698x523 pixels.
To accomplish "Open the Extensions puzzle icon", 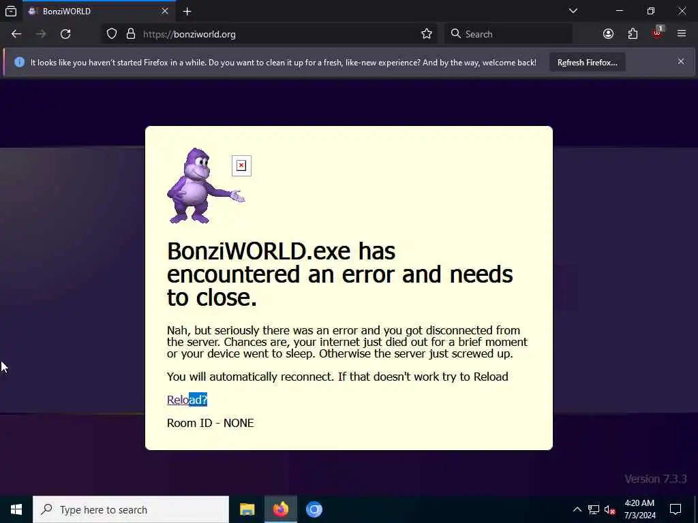I will [x=633, y=34].
